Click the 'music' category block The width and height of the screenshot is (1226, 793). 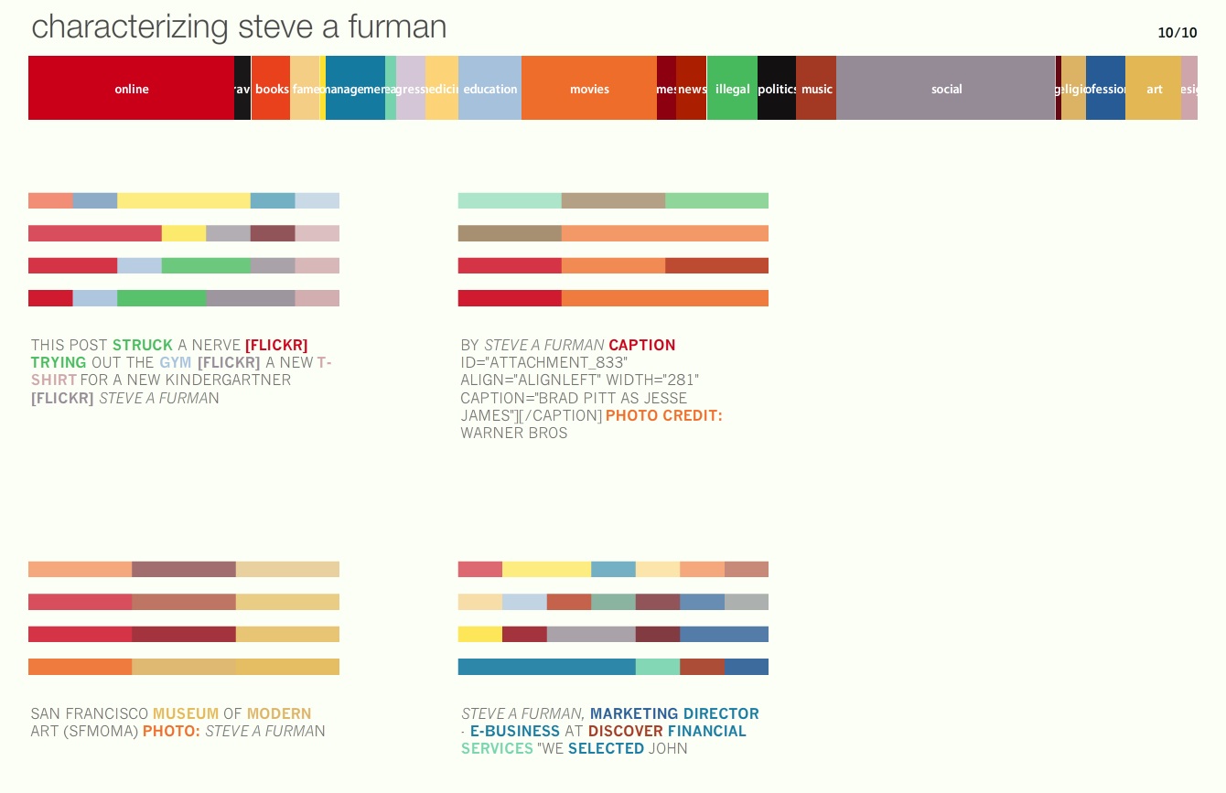click(816, 89)
